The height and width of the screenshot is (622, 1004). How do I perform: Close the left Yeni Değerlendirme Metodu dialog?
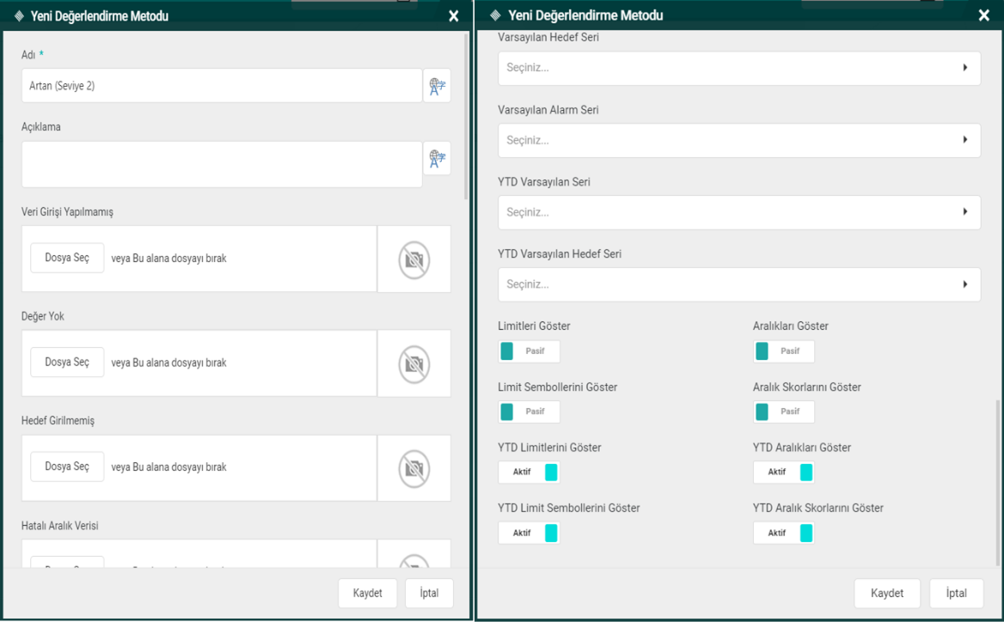(454, 16)
